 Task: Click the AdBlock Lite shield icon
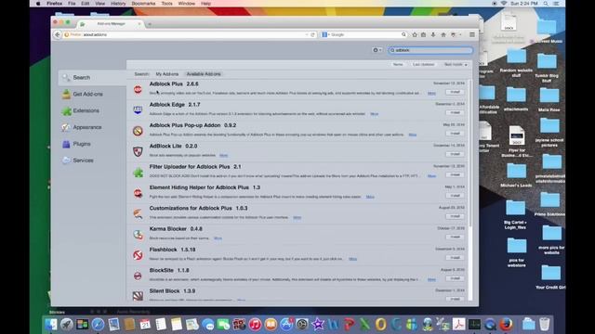click(138, 151)
